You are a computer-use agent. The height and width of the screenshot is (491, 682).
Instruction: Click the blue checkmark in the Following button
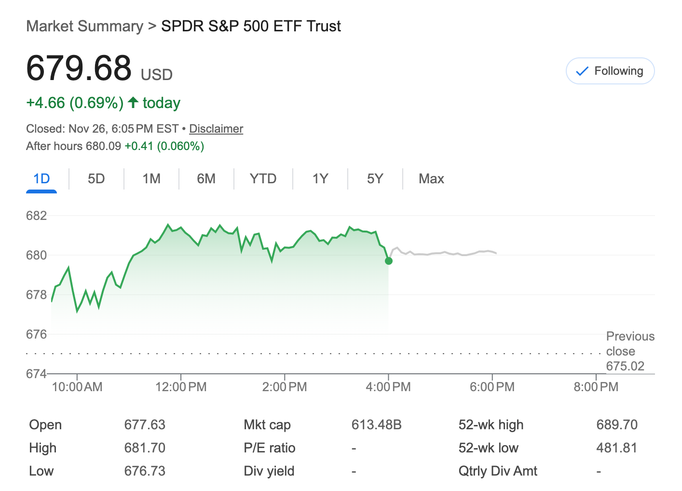[x=582, y=71]
